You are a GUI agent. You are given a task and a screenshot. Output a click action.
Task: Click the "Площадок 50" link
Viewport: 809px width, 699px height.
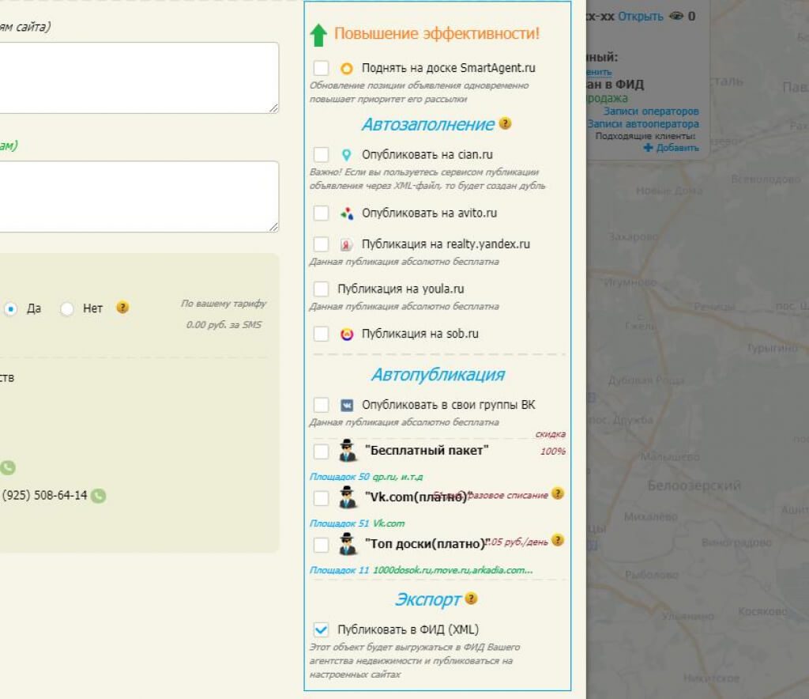click(340, 477)
